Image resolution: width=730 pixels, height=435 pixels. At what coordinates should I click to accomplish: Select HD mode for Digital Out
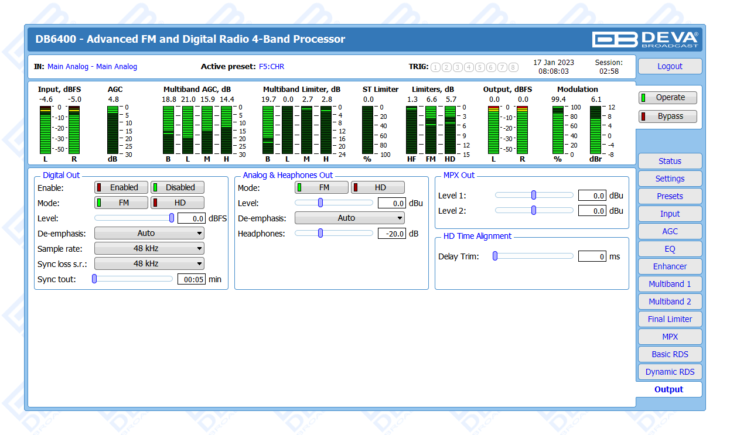click(x=178, y=203)
